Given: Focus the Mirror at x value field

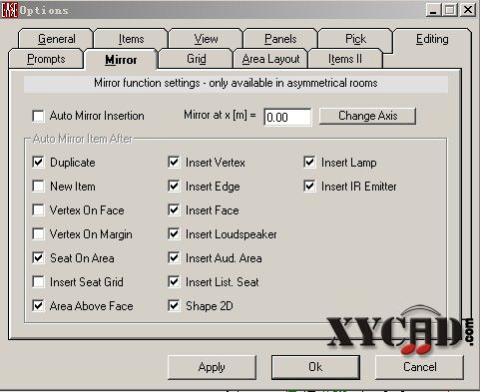Looking at the screenshot, I should (287, 117).
